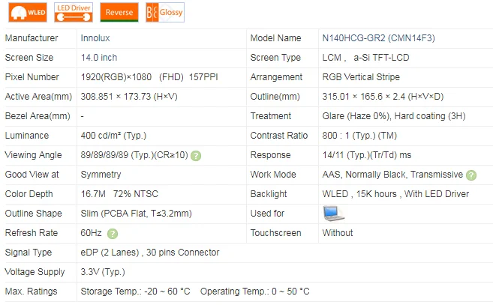Click the 14/11 (Typ.)(Tr/Td) ms response value
The image size is (493, 305).
367,155
